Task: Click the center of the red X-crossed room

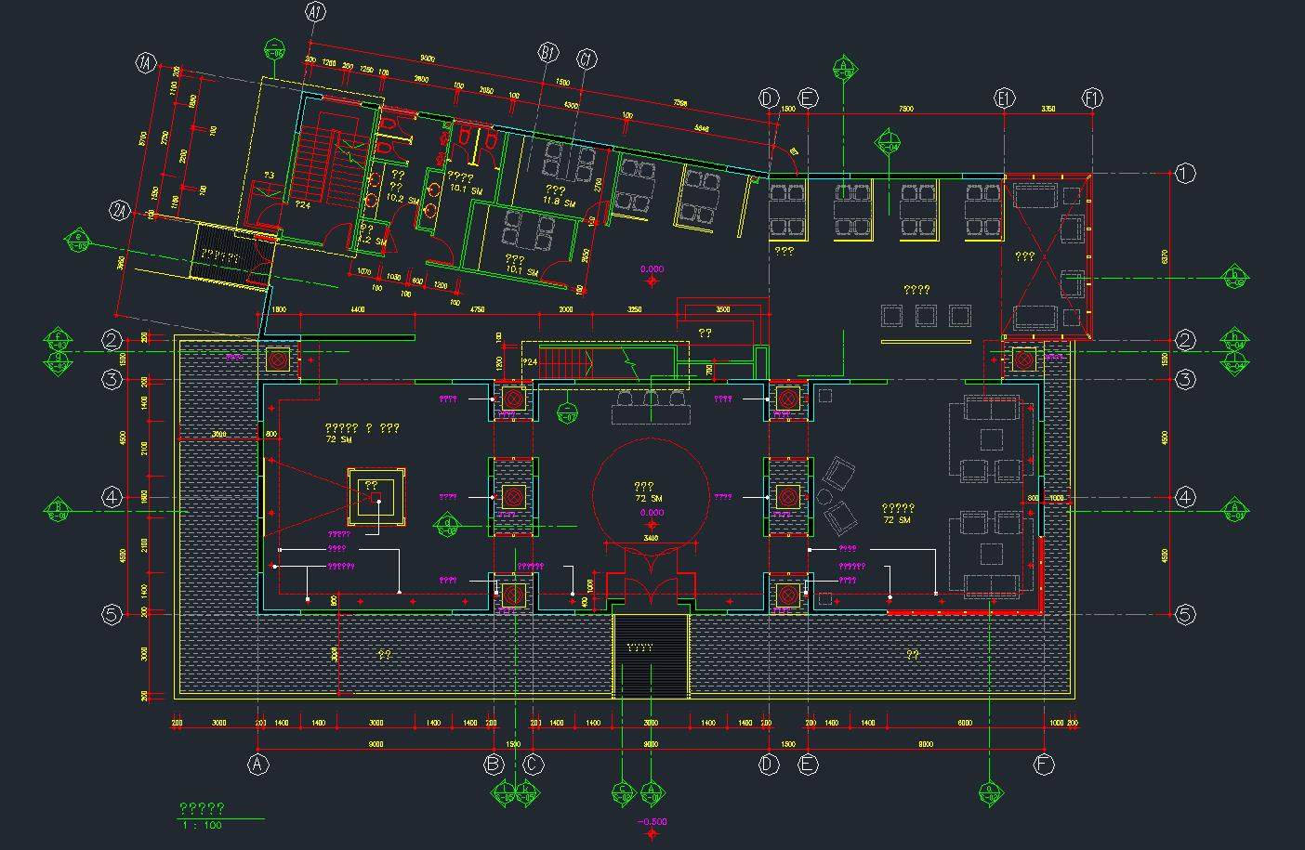Action: tap(1048, 256)
